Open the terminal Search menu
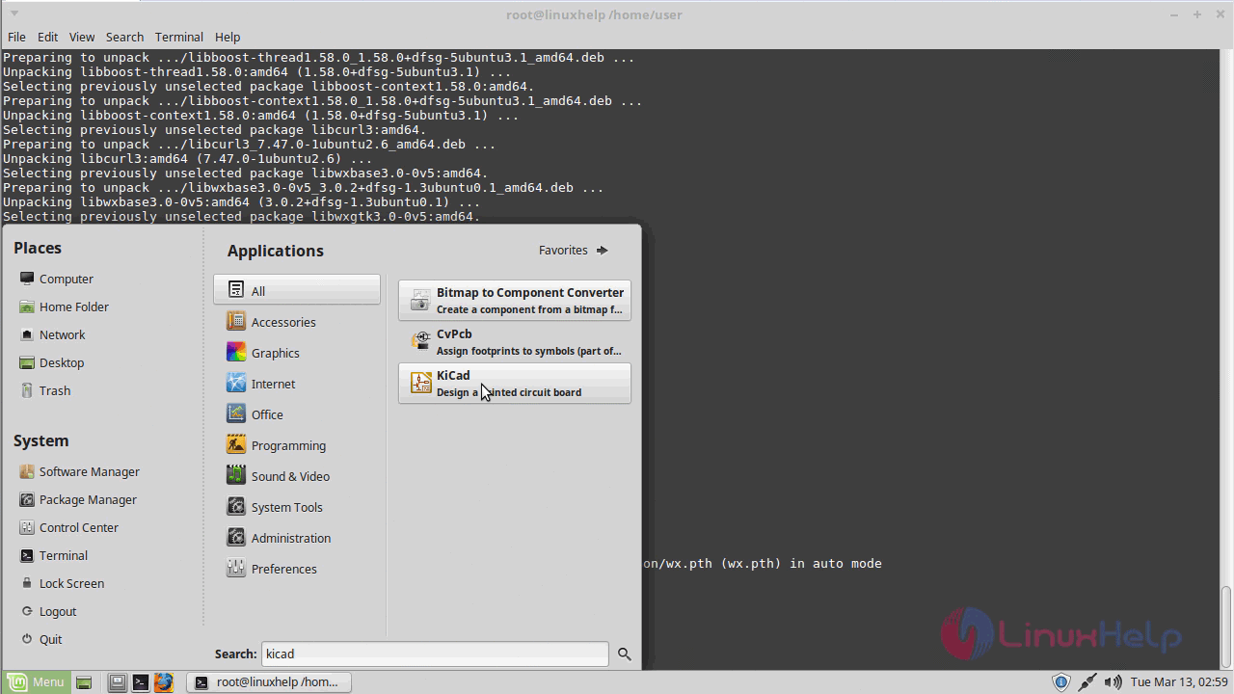Image resolution: width=1234 pixels, height=694 pixels. click(124, 37)
